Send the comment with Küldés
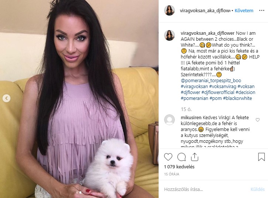268x198 pixels. click(x=258, y=189)
